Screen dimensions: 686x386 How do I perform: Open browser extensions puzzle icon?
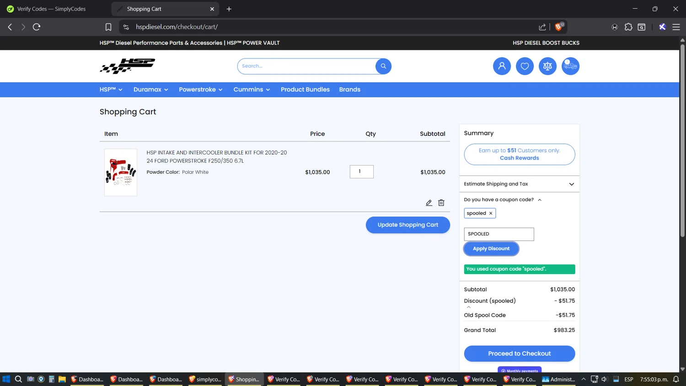click(x=628, y=27)
